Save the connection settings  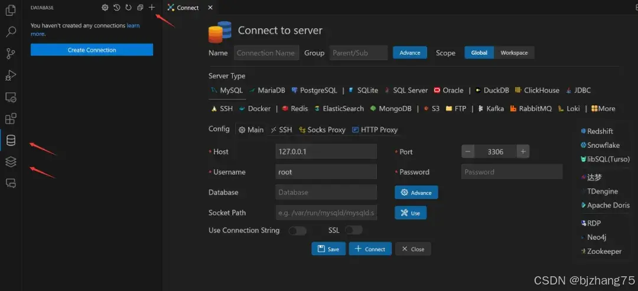tap(328, 249)
